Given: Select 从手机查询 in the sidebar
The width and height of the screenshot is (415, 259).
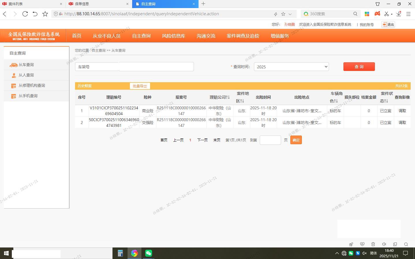Looking at the screenshot, I should (x=28, y=96).
